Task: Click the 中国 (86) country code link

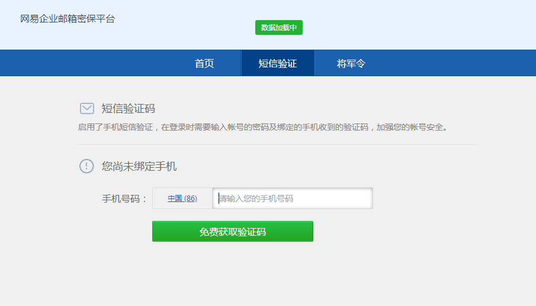Action: click(182, 198)
